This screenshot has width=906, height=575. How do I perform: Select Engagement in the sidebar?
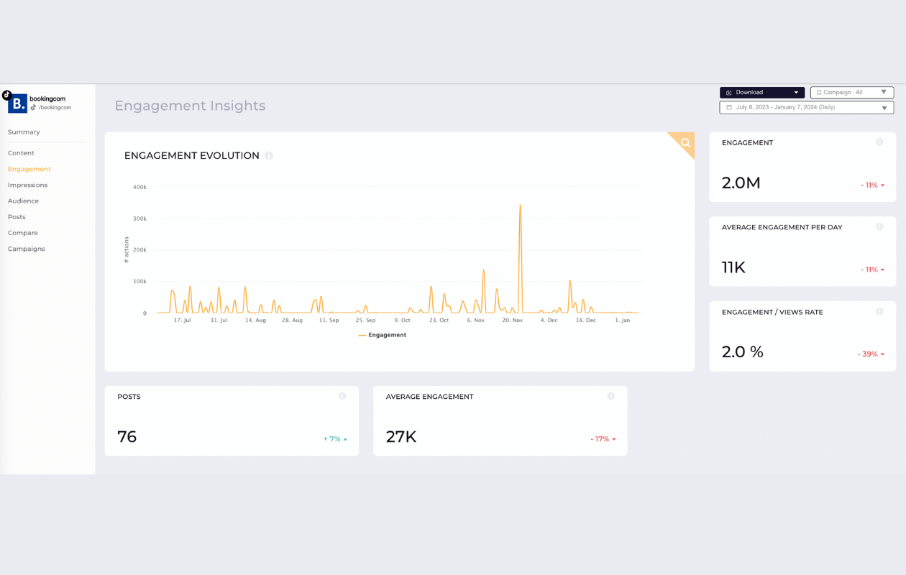click(x=29, y=169)
